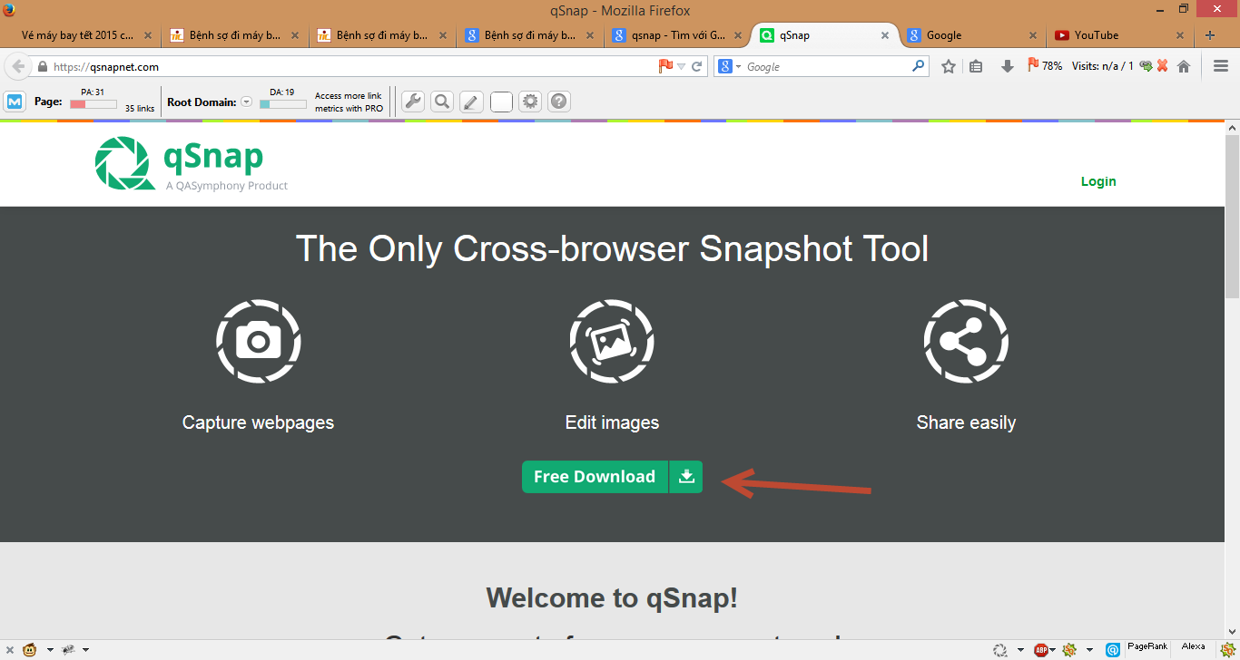Click the blue @ icon in the status bar

[x=1112, y=649]
